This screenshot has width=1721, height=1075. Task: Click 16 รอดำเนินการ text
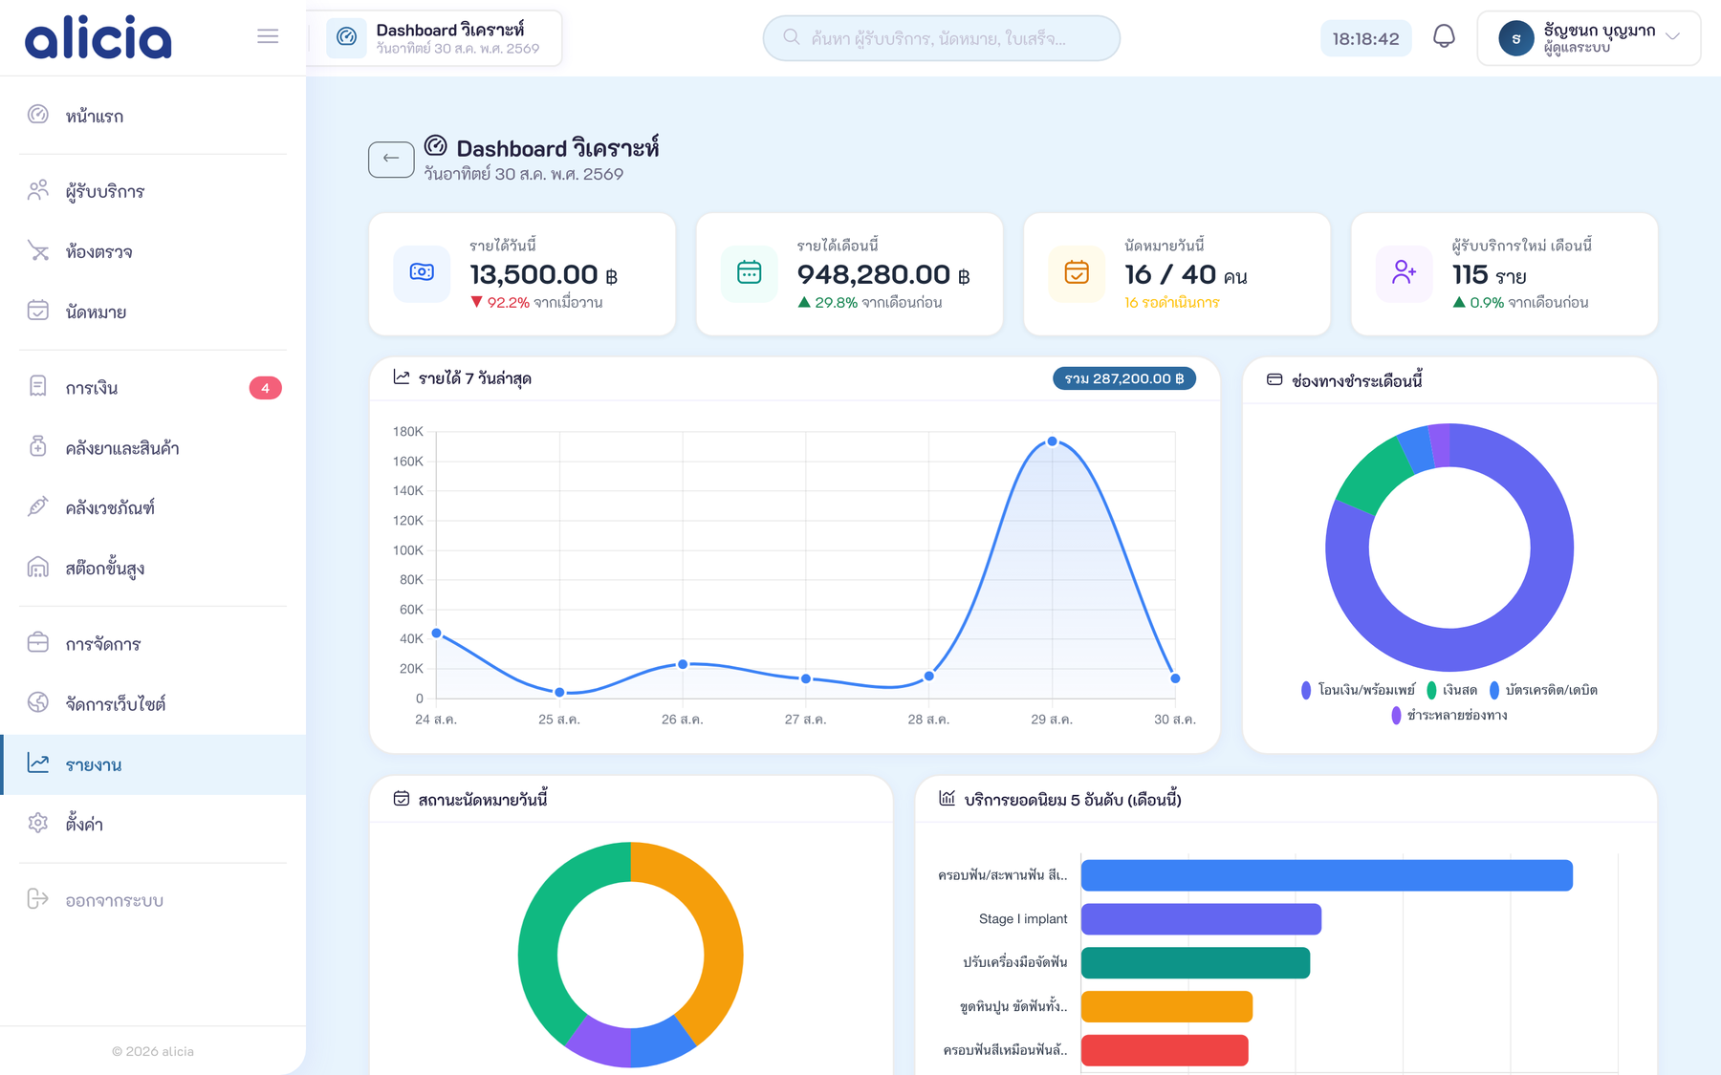(x=1171, y=303)
